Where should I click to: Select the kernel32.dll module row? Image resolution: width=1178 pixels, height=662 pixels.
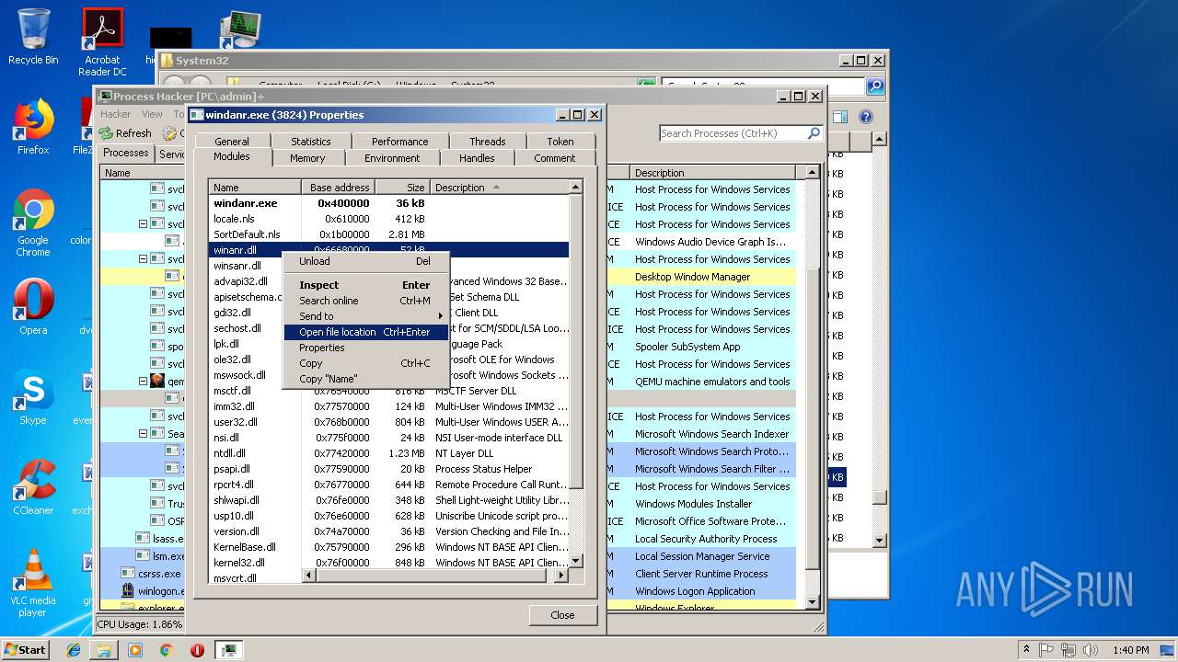[x=388, y=563]
